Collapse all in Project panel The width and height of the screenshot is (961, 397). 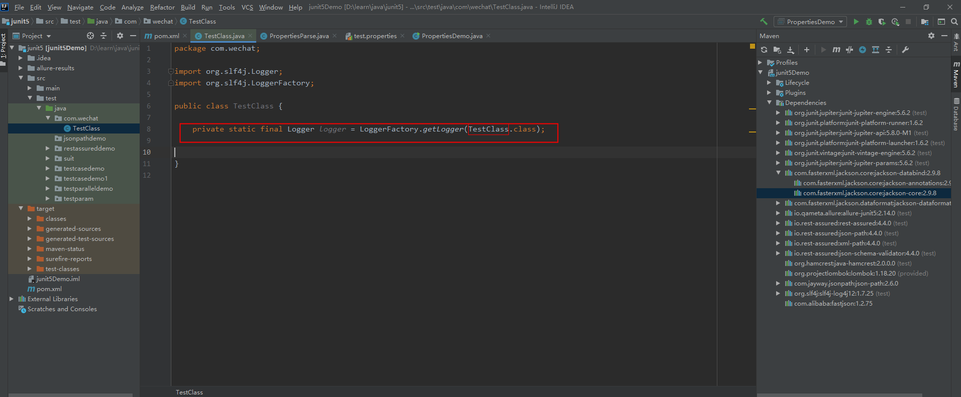click(x=103, y=36)
